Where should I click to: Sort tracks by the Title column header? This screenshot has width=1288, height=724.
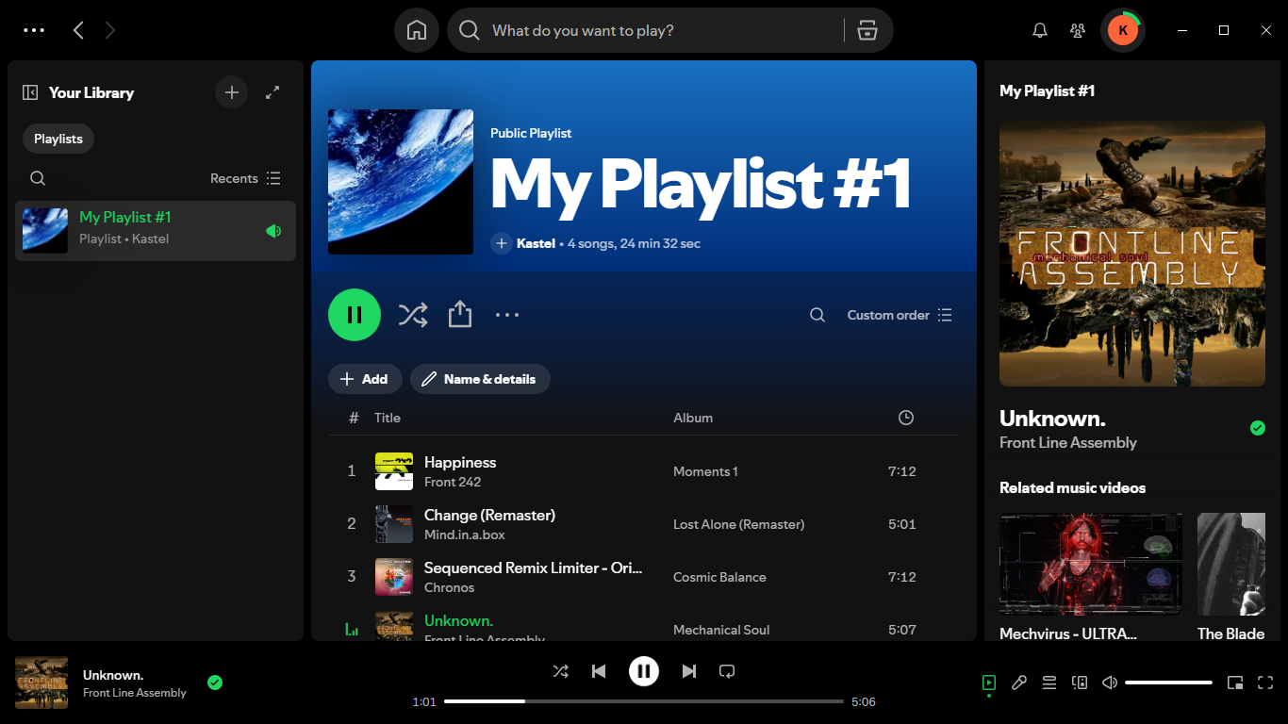coord(388,418)
